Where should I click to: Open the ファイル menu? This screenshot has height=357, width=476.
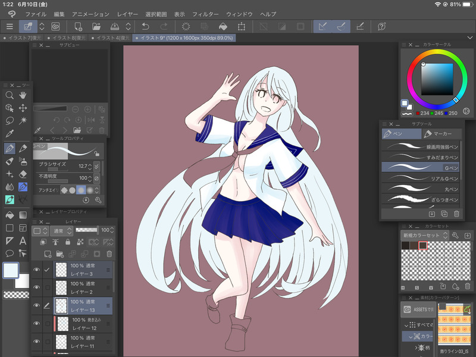[36, 14]
